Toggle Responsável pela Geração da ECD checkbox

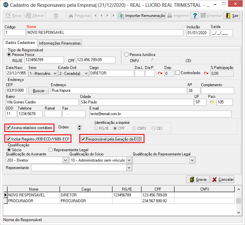83,139
